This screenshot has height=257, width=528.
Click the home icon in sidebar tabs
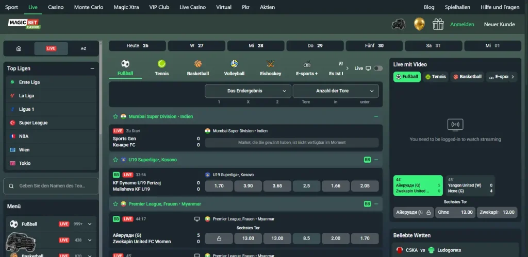19,48
